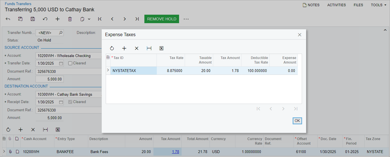The width and height of the screenshot is (390, 157).
Task: Open the Receipt Date calendar picker
Action: 61,102
